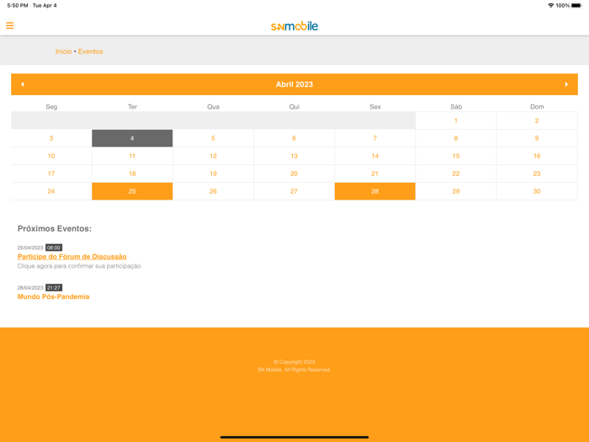The height and width of the screenshot is (442, 589).
Task: Click day 14 in the calendar
Action: pos(375,156)
